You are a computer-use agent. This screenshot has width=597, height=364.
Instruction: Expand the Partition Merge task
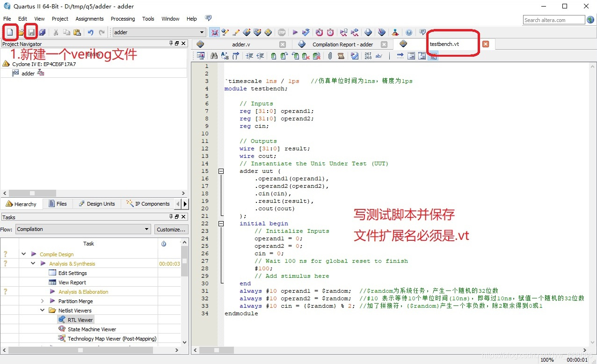[42, 301]
